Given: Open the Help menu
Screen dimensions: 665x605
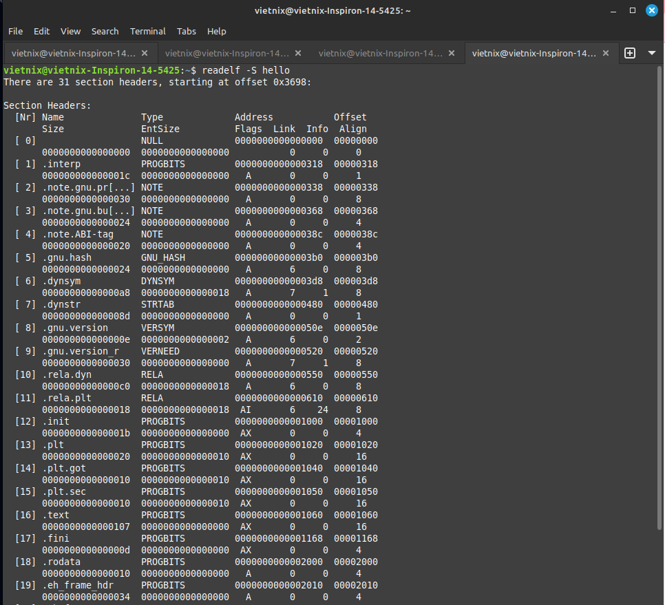Looking at the screenshot, I should [216, 32].
